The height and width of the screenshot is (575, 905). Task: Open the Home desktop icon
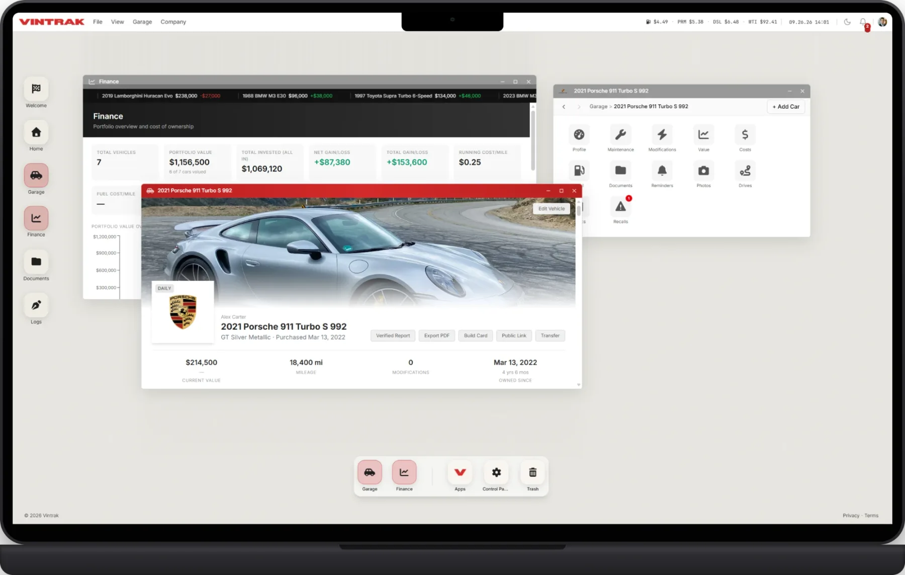36,132
